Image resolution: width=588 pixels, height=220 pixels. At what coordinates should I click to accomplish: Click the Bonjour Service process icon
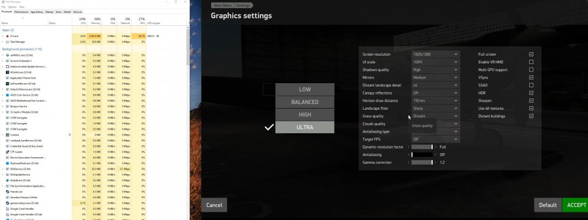point(8,106)
